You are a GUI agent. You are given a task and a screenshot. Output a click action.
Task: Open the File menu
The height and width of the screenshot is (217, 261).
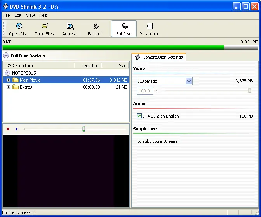click(7, 15)
